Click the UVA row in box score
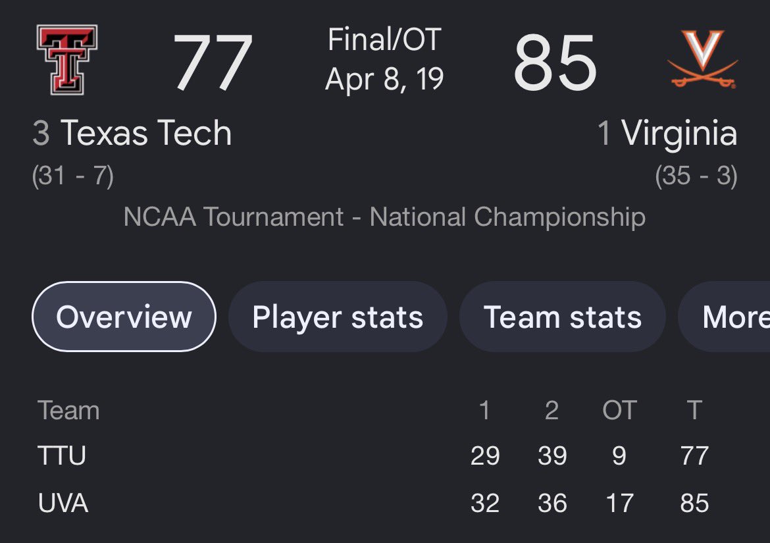The width and height of the screenshot is (770, 543). tap(373, 503)
